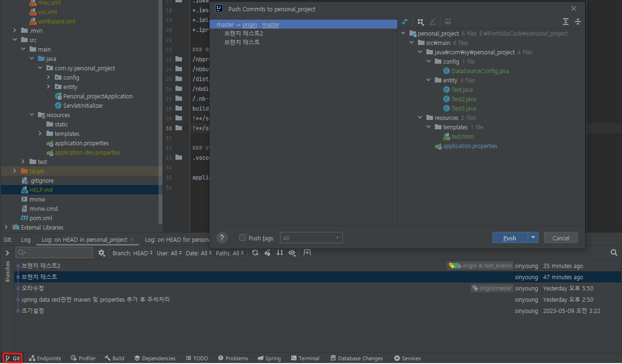Viewport: 622px width, 364px height.
Task: Select .gitignore in project tree
Action: [x=41, y=180]
